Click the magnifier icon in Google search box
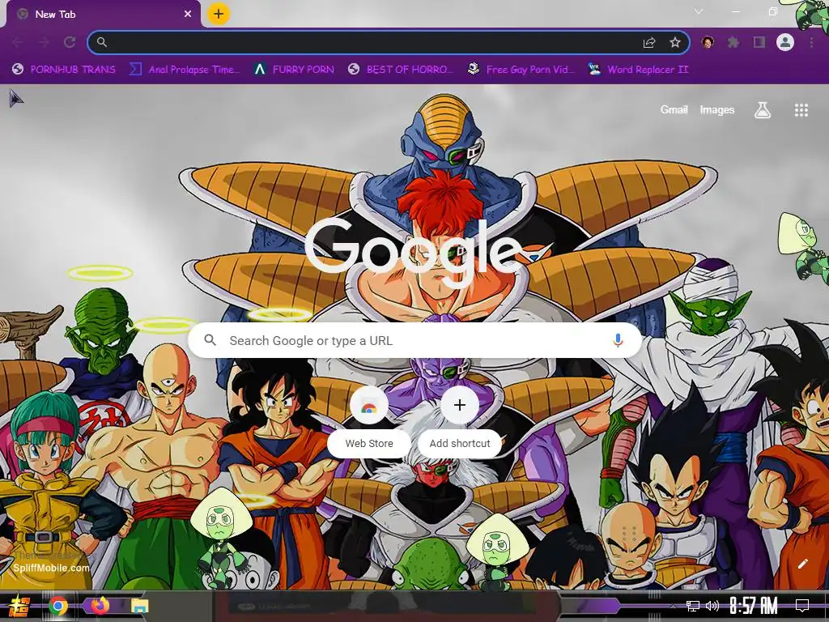 pos(210,340)
